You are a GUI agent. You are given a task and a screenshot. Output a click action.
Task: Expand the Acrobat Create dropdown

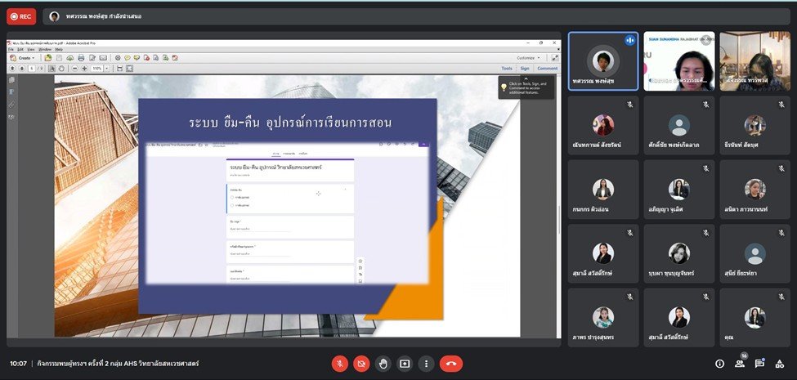pyautogui.click(x=24, y=58)
